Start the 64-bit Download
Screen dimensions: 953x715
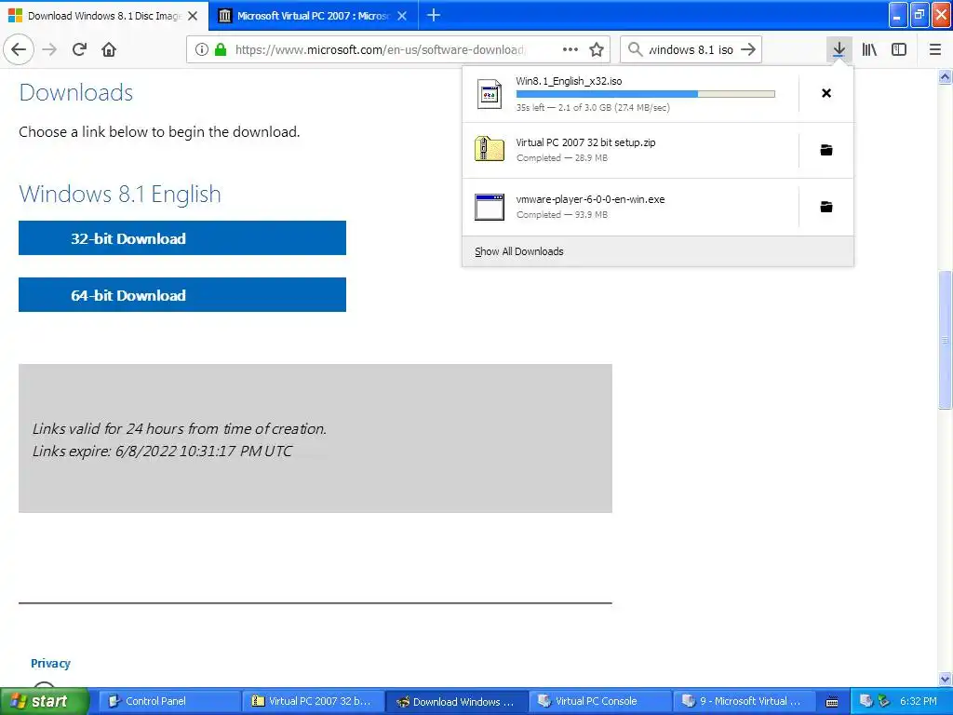pos(182,295)
